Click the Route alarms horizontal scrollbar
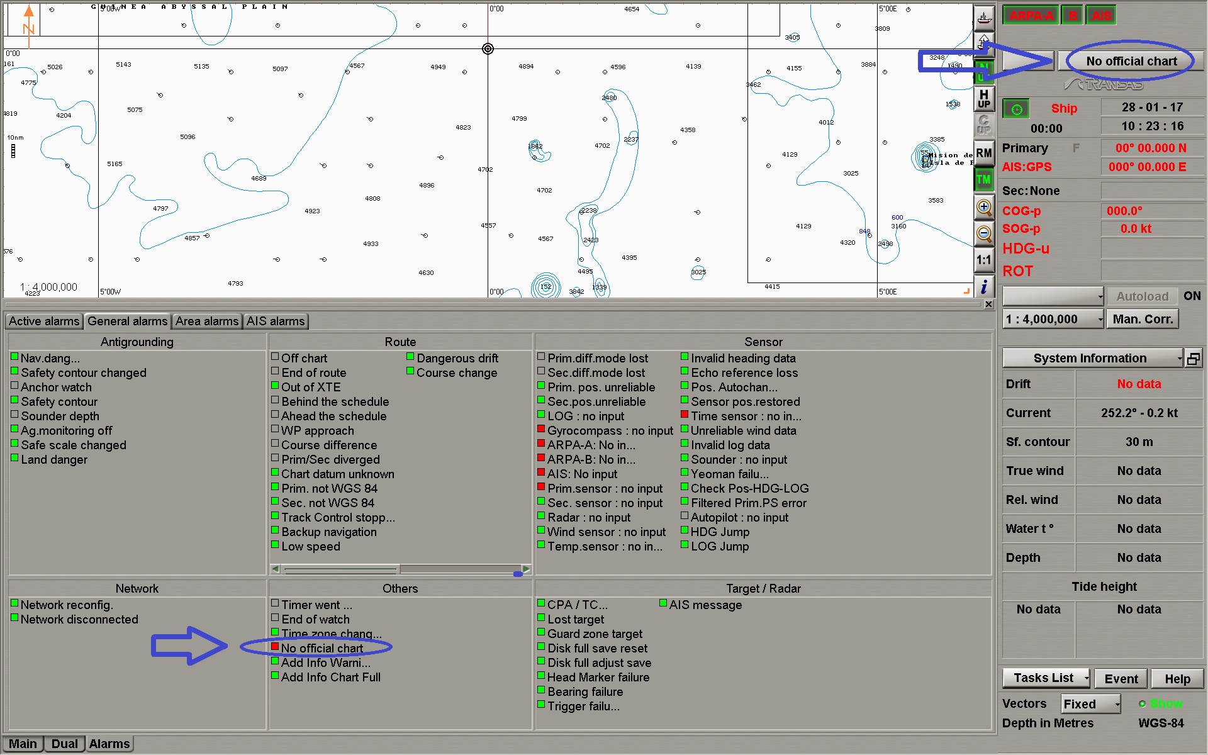This screenshot has height=755, width=1208. [401, 569]
